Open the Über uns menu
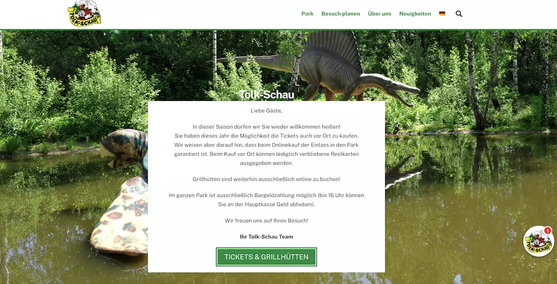The width and height of the screenshot is (557, 284). [x=379, y=14]
